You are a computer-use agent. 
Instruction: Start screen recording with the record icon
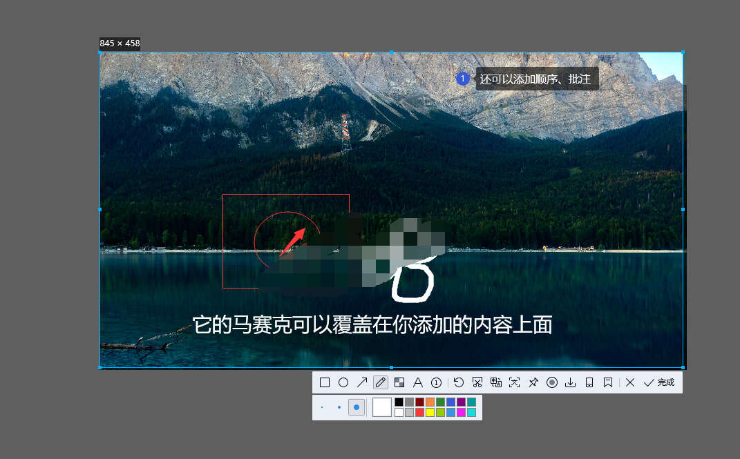pyautogui.click(x=551, y=382)
